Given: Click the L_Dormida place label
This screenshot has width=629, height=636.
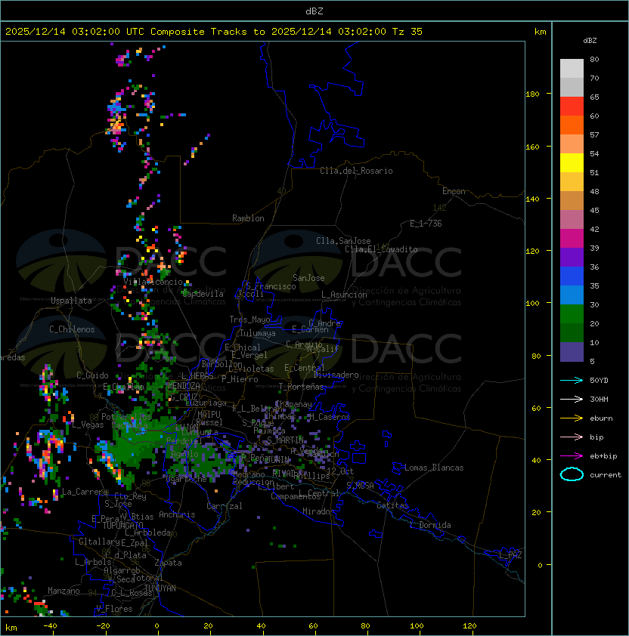Looking at the screenshot, I should tap(430, 525).
